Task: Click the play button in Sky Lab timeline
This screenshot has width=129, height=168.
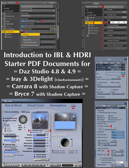Action: (35, 165)
